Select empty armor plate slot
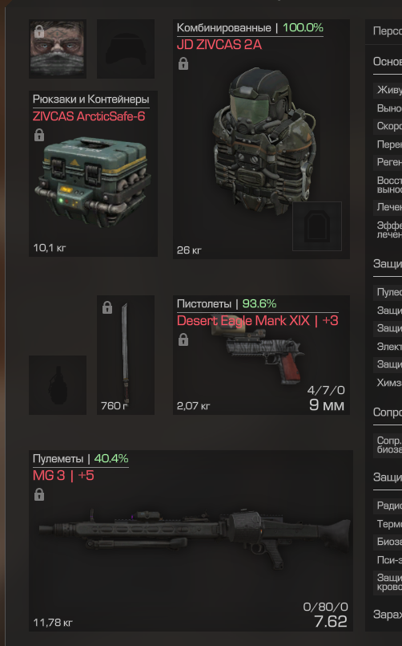The width and height of the screenshot is (402, 646). point(317,225)
